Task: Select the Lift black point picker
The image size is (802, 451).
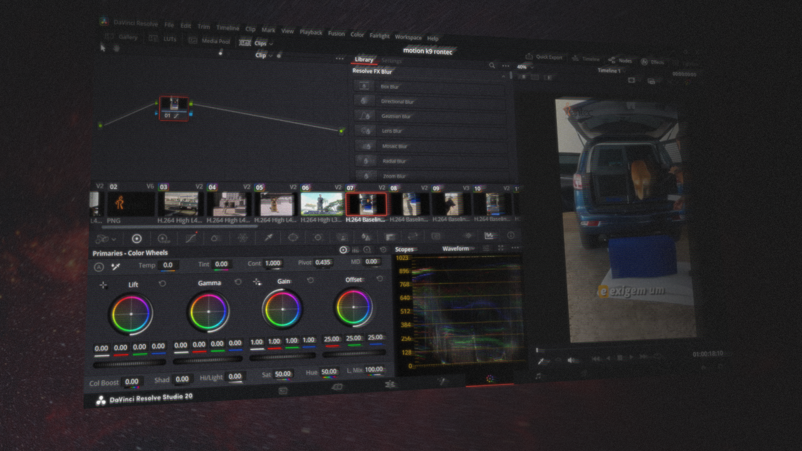Action: coord(103,285)
